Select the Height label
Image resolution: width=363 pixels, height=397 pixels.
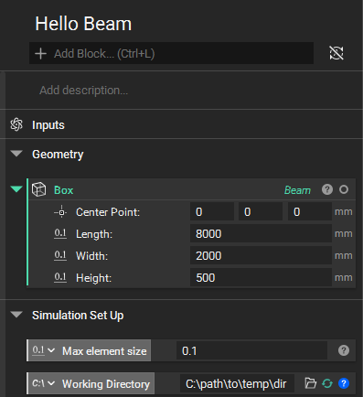(93, 278)
